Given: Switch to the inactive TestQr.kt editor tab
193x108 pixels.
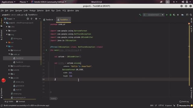Looking at the screenshot, I should (49, 19).
